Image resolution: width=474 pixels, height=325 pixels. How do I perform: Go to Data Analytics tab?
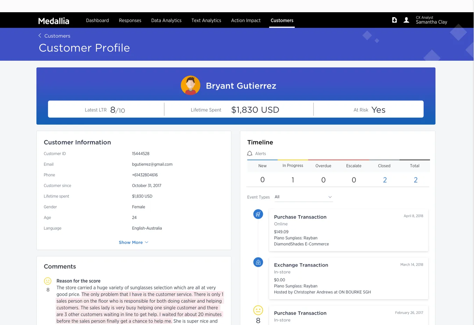(x=166, y=21)
